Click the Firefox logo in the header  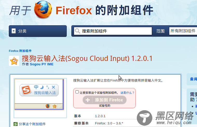[x=43, y=10]
